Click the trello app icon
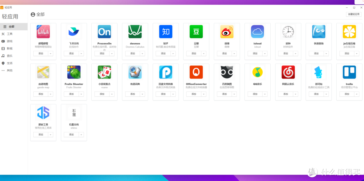 [x=350, y=72]
